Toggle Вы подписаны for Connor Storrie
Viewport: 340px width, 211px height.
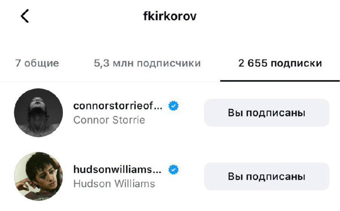[267, 113]
